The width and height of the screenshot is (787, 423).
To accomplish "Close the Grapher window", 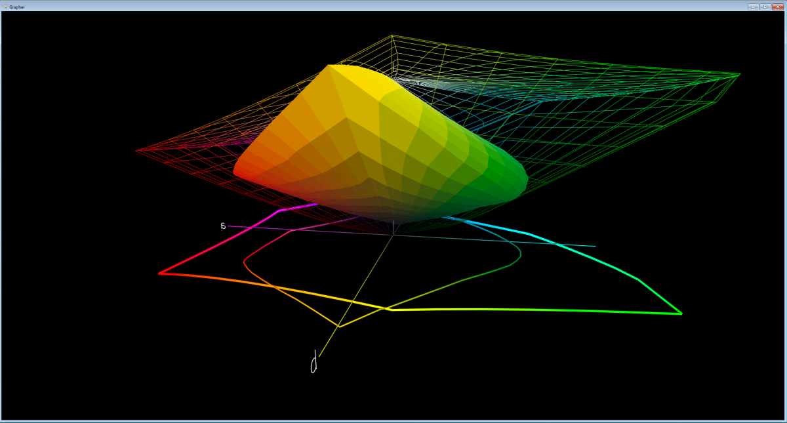I will pyautogui.click(x=778, y=6).
